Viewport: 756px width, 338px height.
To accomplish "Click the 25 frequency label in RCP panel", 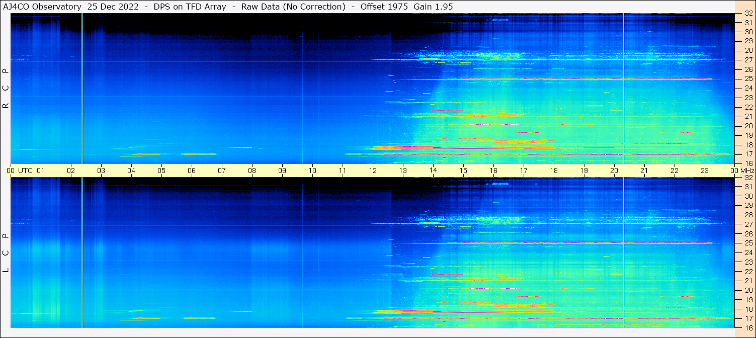I will click(x=748, y=78).
